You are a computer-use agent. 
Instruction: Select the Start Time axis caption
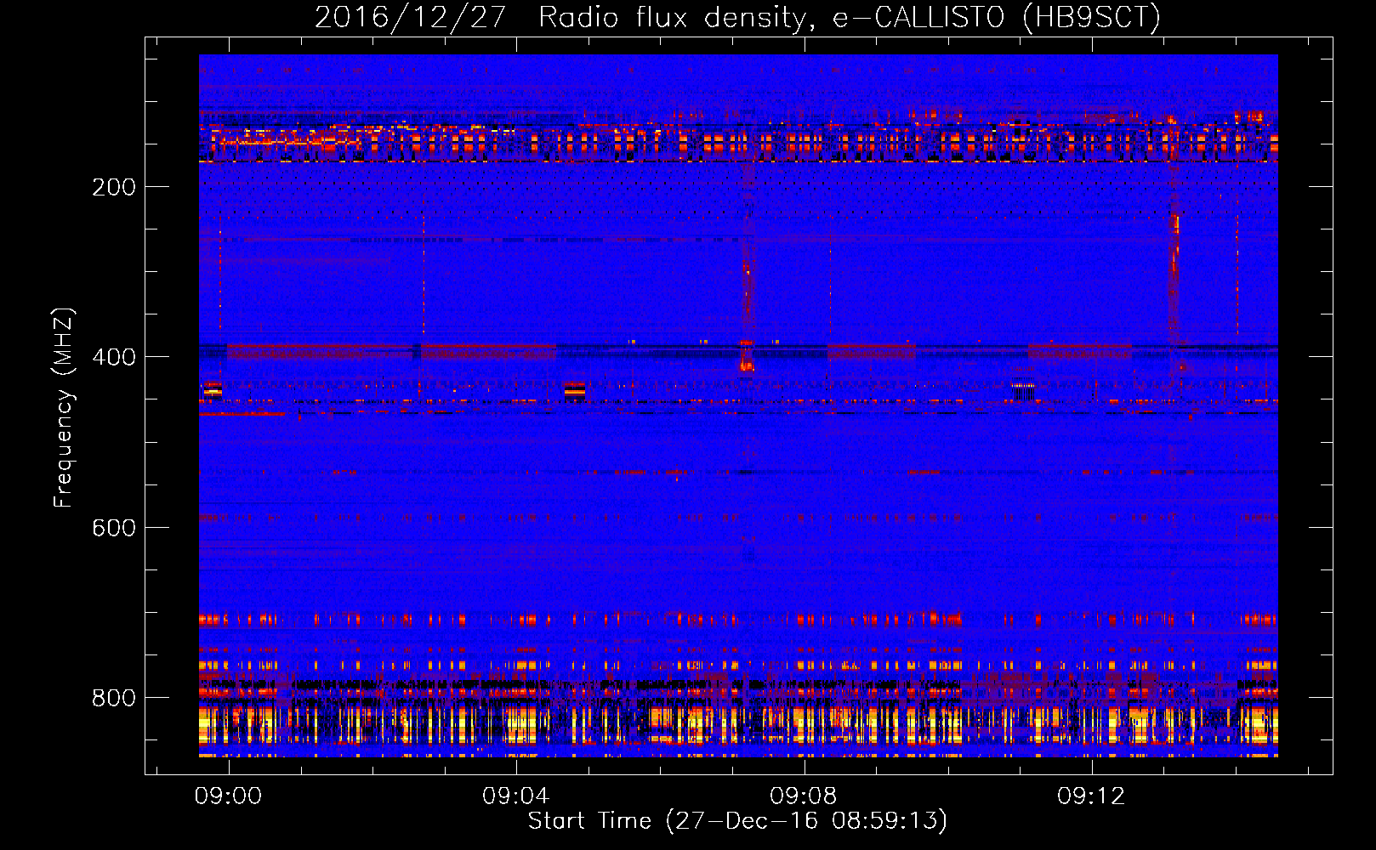tap(737, 821)
